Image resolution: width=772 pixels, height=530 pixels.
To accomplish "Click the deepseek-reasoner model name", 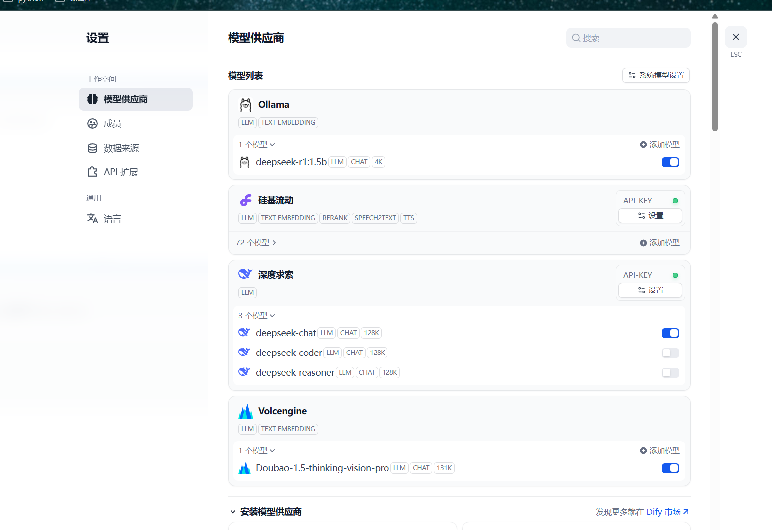I will pos(295,373).
